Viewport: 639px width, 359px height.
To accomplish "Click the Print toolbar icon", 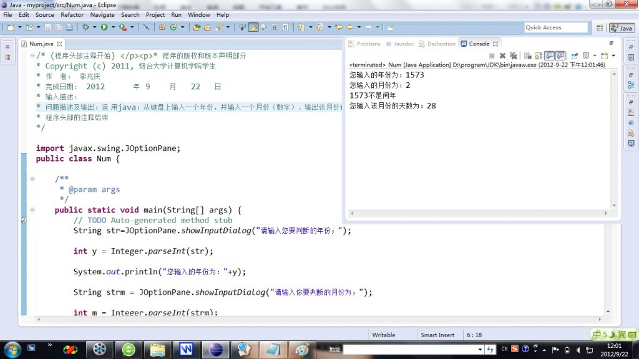I will click(x=70, y=27).
